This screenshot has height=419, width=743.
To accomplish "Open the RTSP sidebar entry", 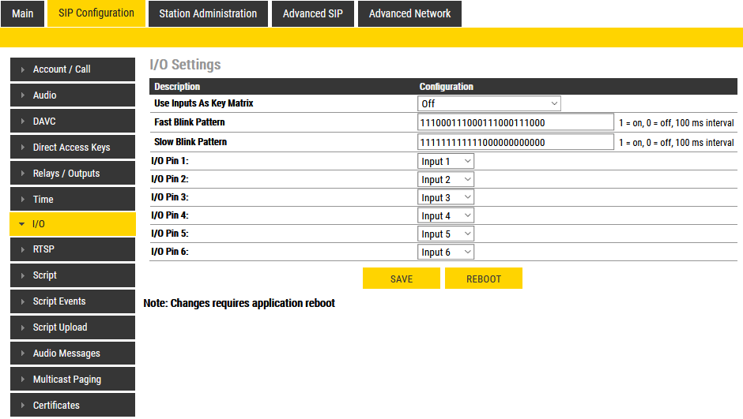I will pos(72,249).
